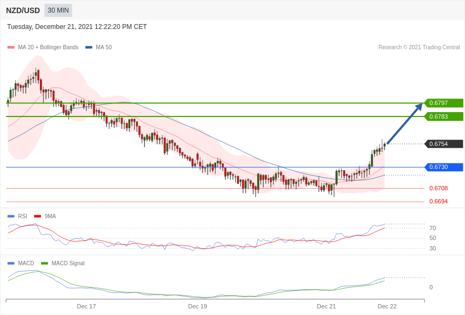
Task: Click the 0.6708 support price value
Action: point(439,188)
